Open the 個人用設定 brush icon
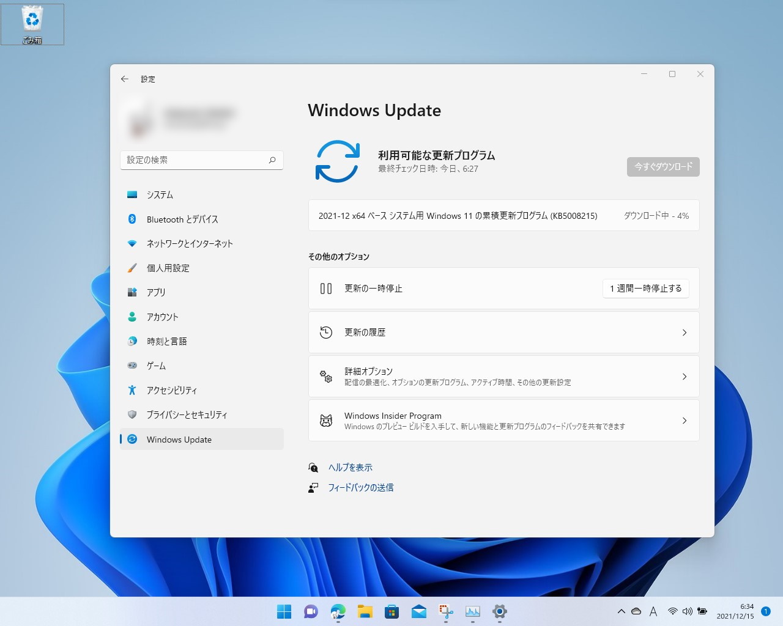 pyautogui.click(x=132, y=268)
